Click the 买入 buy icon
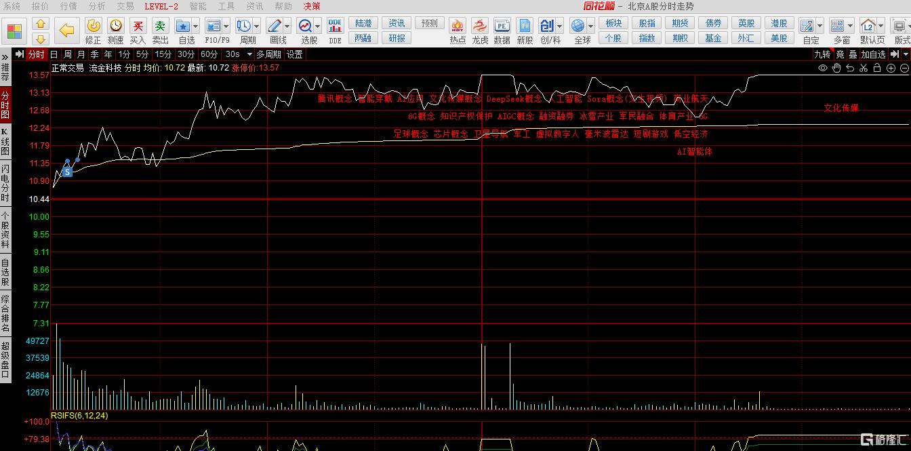The height and width of the screenshot is (451, 911). click(x=138, y=26)
